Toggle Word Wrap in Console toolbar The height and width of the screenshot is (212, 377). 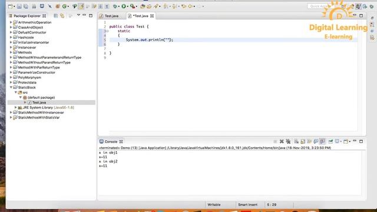pyautogui.click(x=309, y=141)
